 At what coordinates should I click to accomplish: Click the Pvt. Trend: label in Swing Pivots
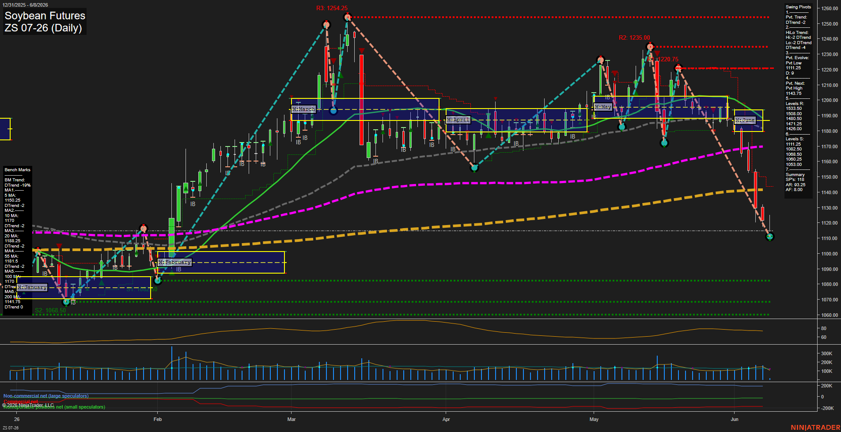pyautogui.click(x=796, y=17)
